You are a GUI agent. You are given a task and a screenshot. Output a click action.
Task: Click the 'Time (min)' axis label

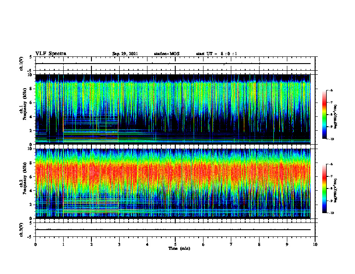click(x=179, y=248)
